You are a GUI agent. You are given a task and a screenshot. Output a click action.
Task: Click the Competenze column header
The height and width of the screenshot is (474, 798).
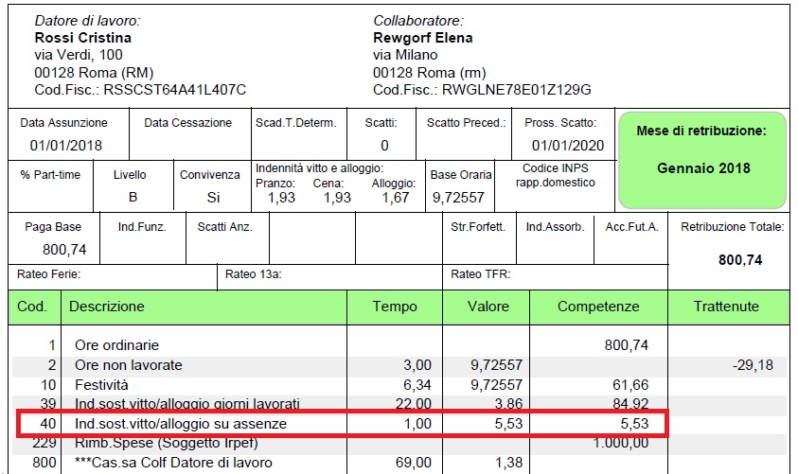tap(598, 307)
